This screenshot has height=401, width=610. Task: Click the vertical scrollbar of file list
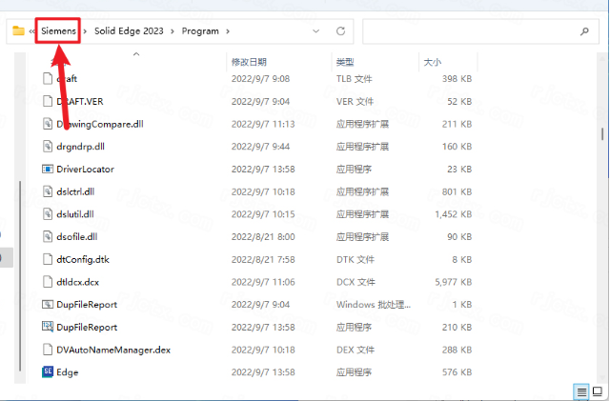pyautogui.click(x=600, y=134)
